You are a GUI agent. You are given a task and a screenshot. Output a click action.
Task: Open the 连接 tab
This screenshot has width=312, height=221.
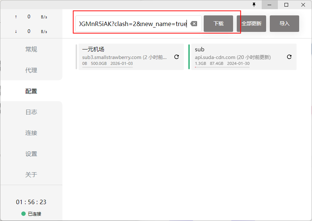point(31,133)
